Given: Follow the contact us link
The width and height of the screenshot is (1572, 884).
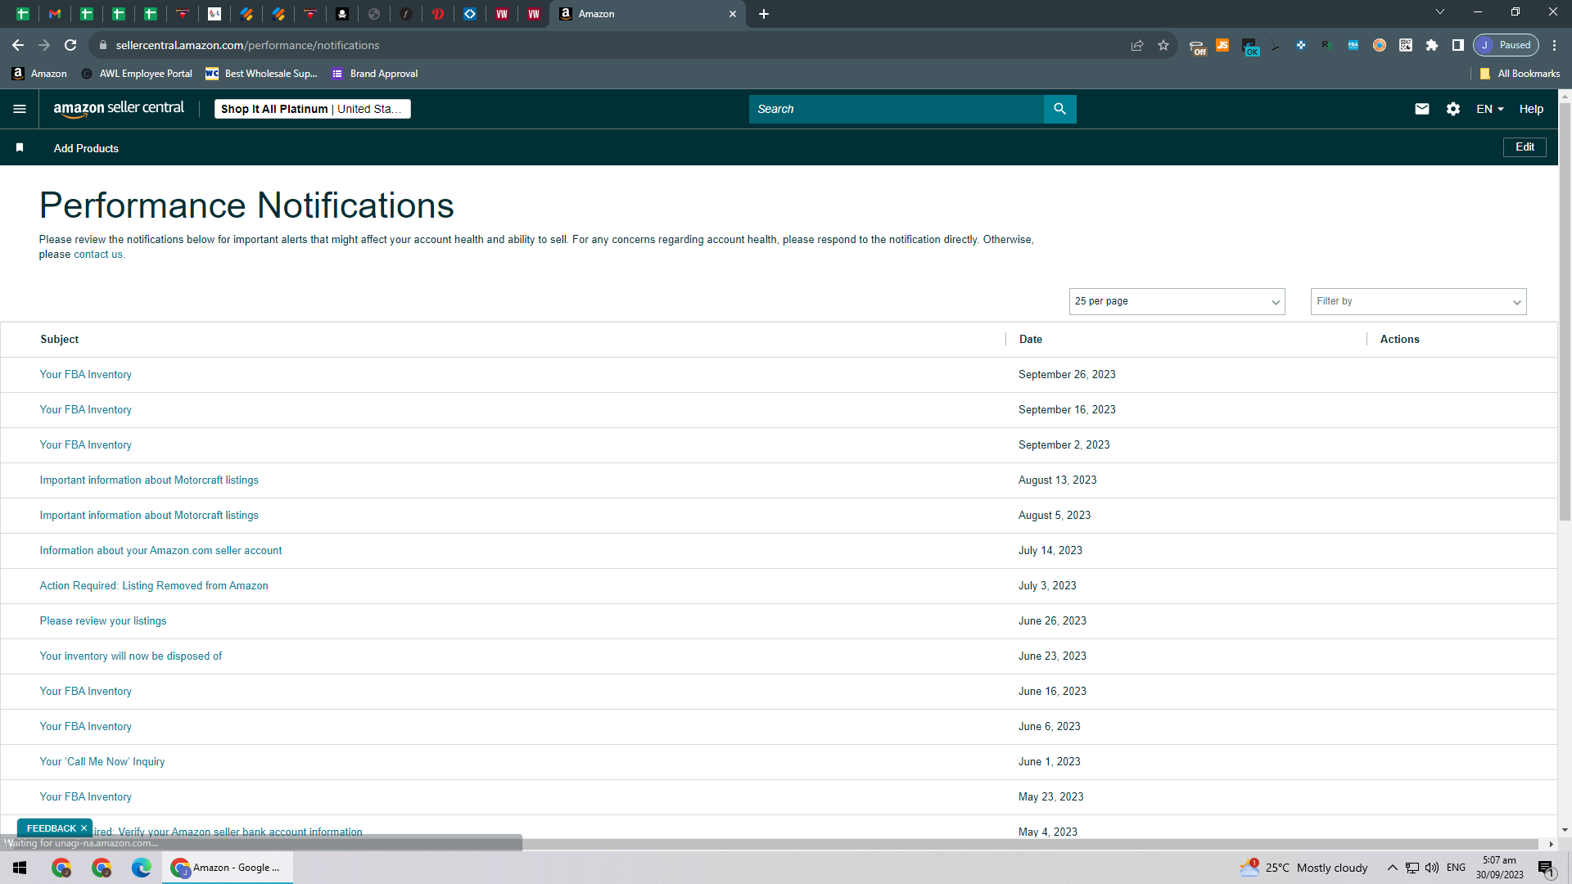Looking at the screenshot, I should click(97, 255).
